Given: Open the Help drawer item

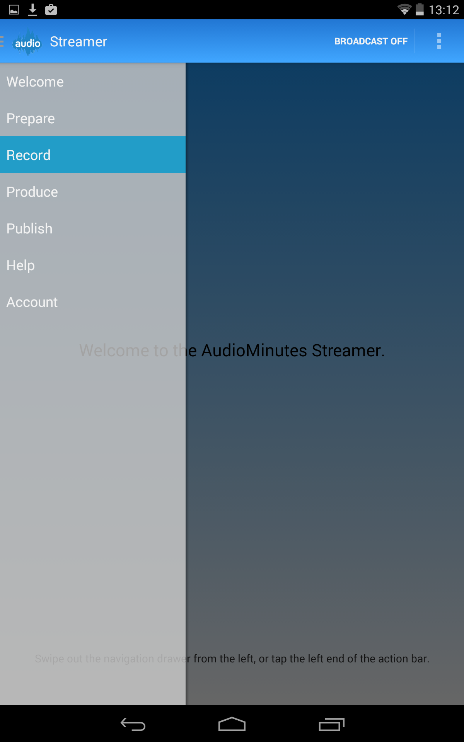Looking at the screenshot, I should 93,265.
